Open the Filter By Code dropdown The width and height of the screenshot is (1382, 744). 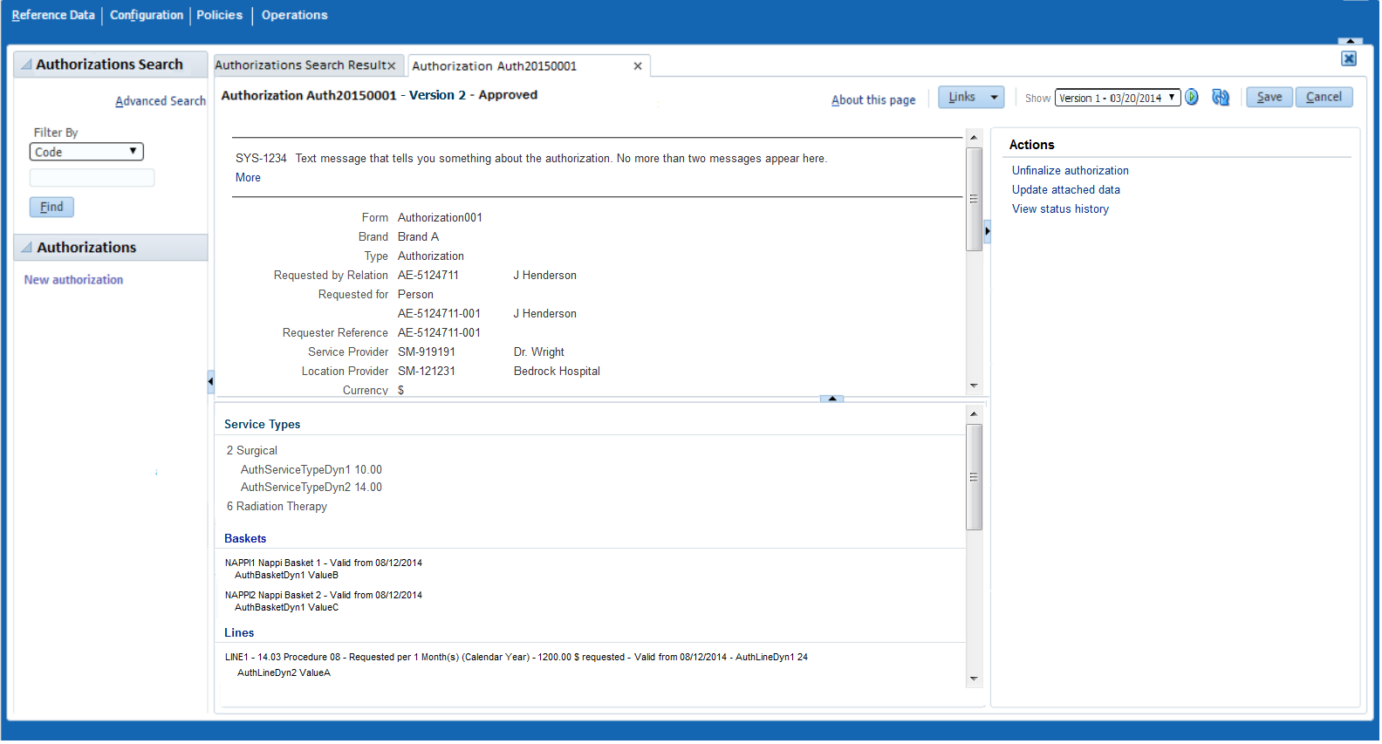click(86, 152)
